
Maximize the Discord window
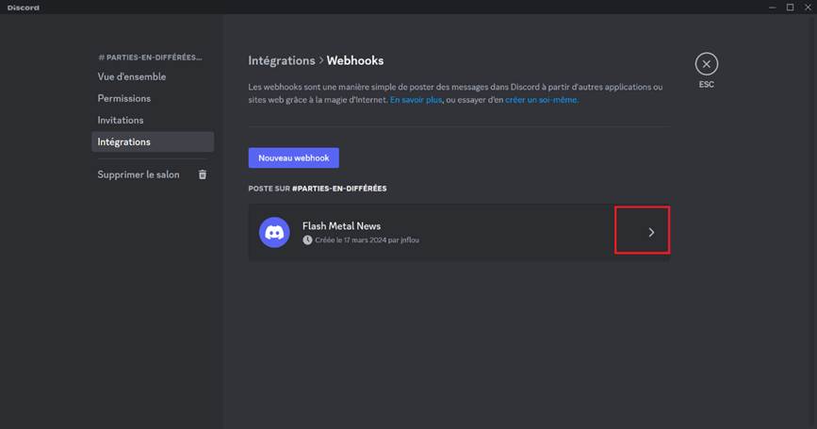789,8
